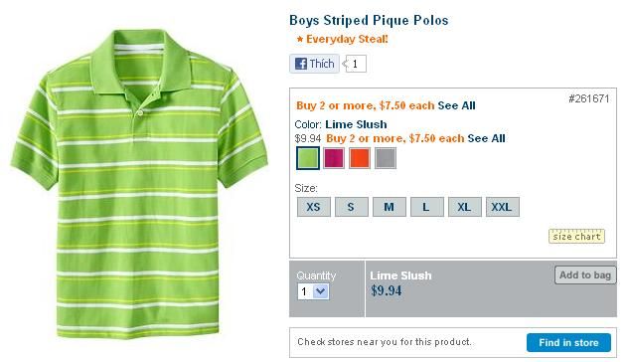Click the Everyday Steal star icon
This screenshot has width=629, height=362.
(300, 40)
